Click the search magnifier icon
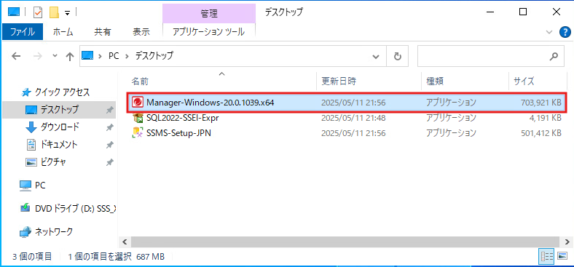 (554, 56)
